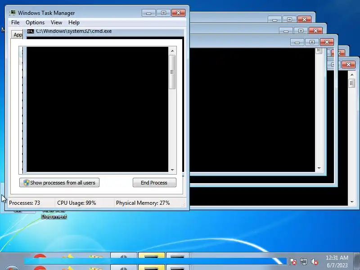Screen dimensions: 360x270
Task: Click the rightmost cmd window's scrollbar thumb
Action: (352, 83)
